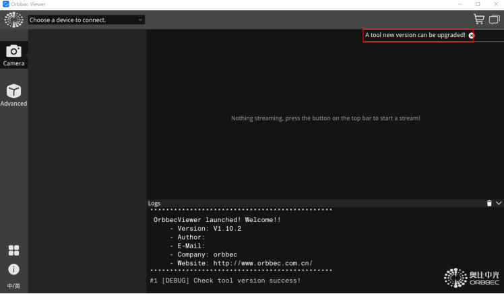Collapse the Logs panel chevron
The height and width of the screenshot is (294, 504).
[499, 203]
